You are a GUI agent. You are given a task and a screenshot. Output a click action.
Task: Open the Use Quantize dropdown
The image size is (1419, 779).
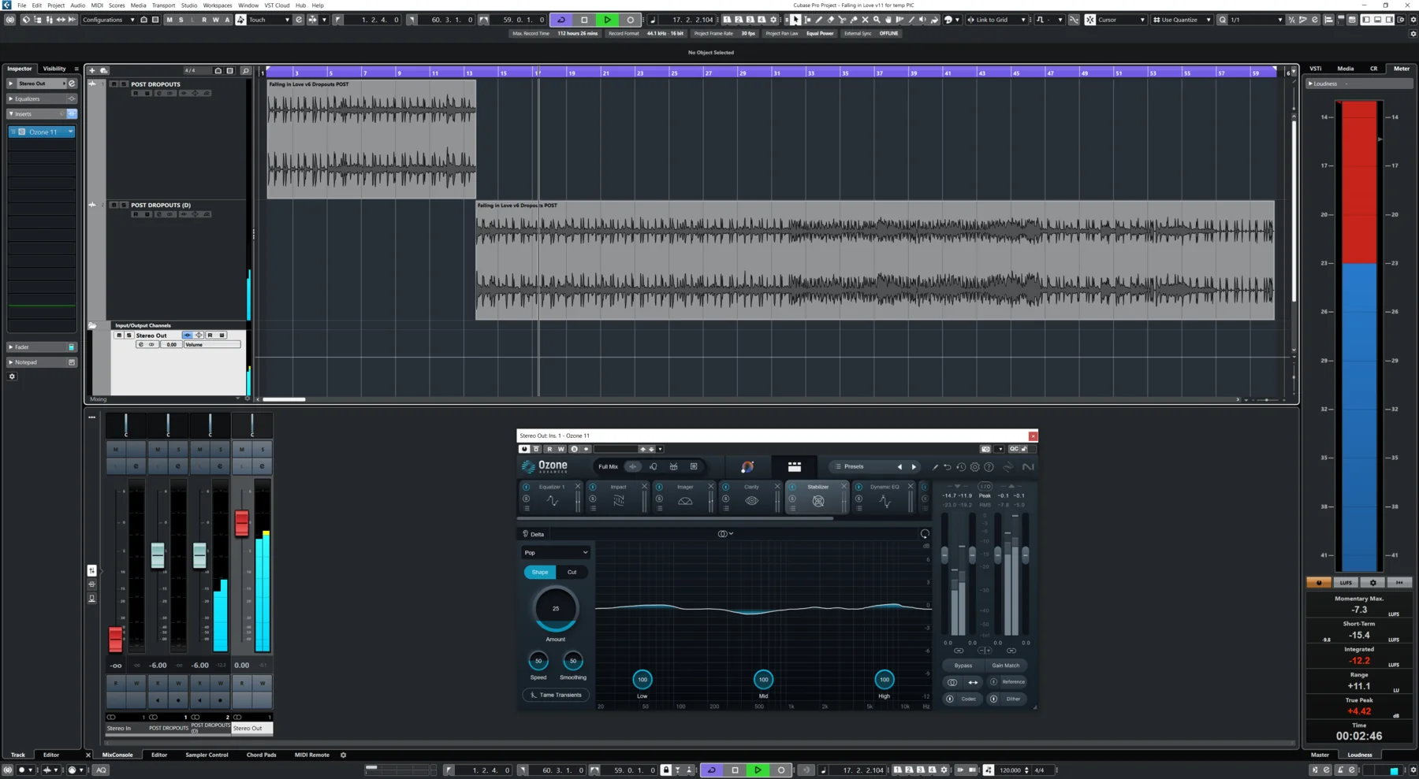coord(1182,20)
